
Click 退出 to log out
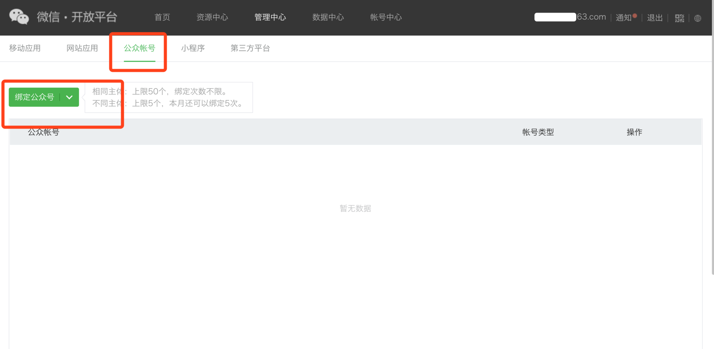point(655,18)
